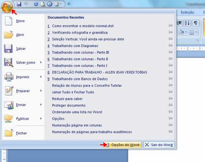Select Novo to create a new document
This screenshot has width=205, height=162.
(23, 21)
